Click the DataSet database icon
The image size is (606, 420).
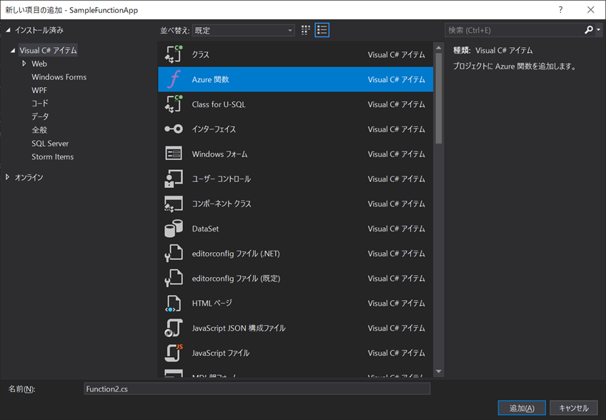point(174,229)
